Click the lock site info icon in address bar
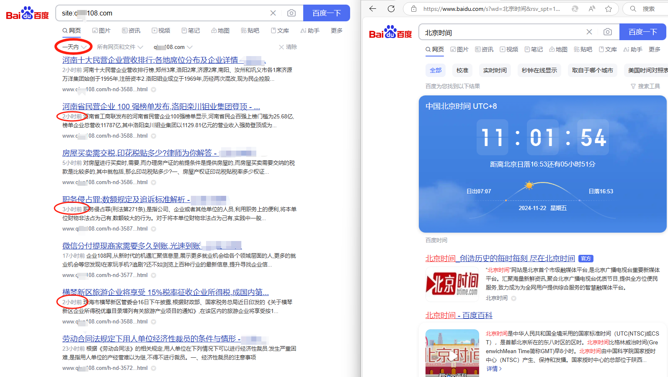 (414, 9)
